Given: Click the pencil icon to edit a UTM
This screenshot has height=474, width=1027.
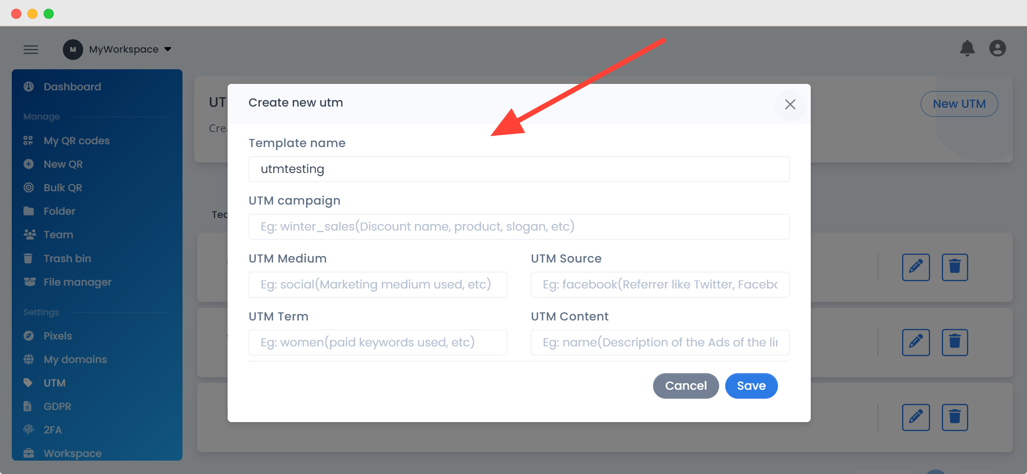Looking at the screenshot, I should [916, 267].
